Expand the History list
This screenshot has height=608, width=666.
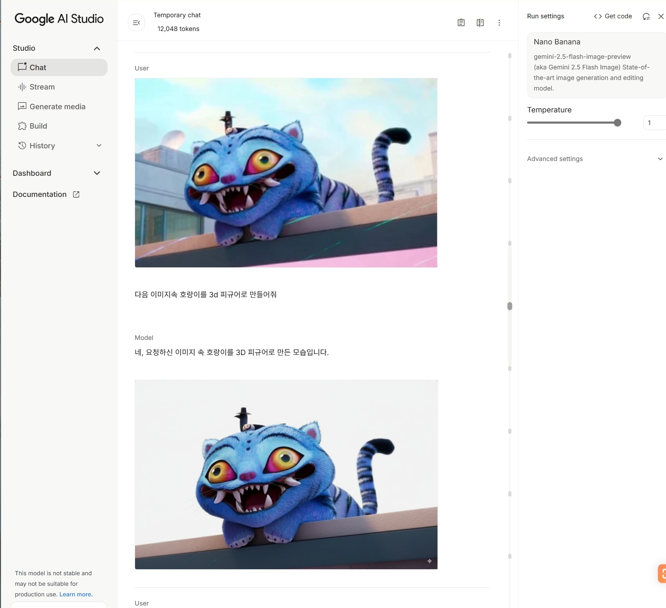point(99,145)
